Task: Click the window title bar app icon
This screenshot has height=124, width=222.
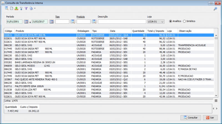Action: (3, 3)
